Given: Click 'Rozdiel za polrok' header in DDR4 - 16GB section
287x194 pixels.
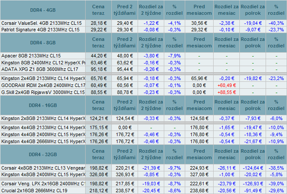Looking at the screenshot, I should tap(252, 105).
